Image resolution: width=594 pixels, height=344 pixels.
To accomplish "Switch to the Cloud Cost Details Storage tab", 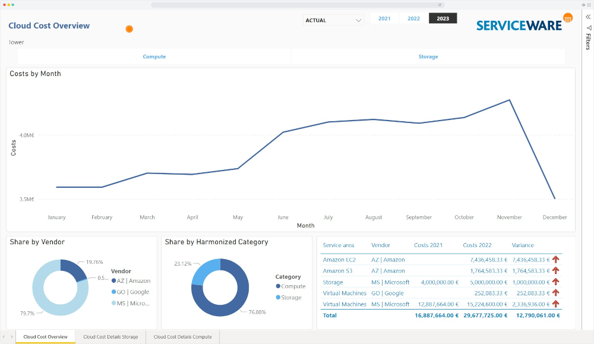I will pyautogui.click(x=111, y=336).
